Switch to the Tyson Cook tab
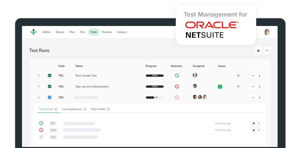This screenshot has height=148, width=300. [x=48, y=109]
